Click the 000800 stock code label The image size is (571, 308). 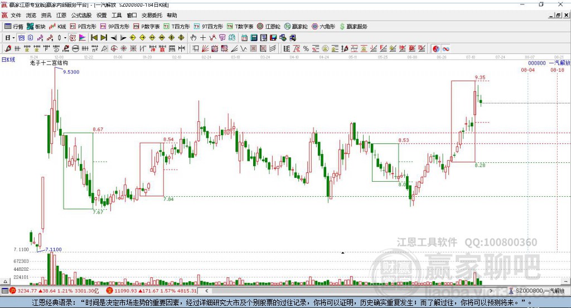(537, 63)
